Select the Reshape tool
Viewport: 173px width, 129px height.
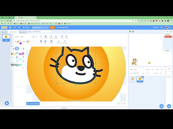click(x=24, y=48)
